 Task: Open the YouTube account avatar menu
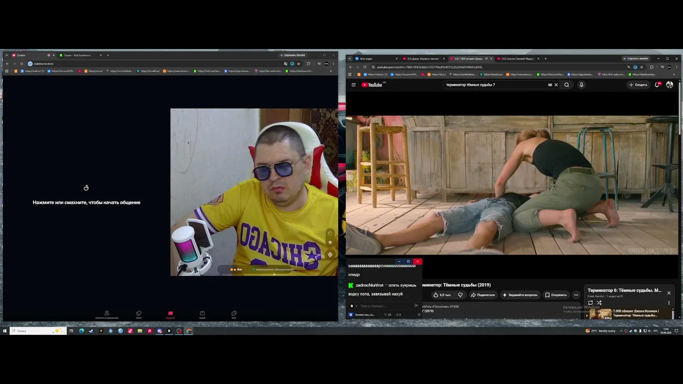tap(670, 85)
